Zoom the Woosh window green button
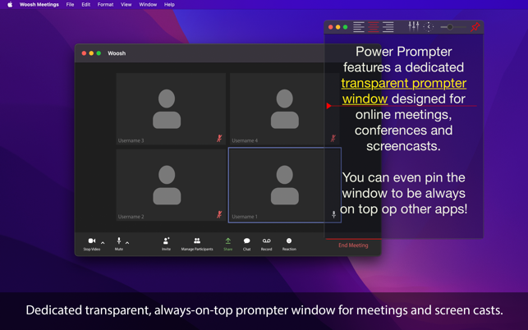This screenshot has width=528, height=330. pos(99,53)
